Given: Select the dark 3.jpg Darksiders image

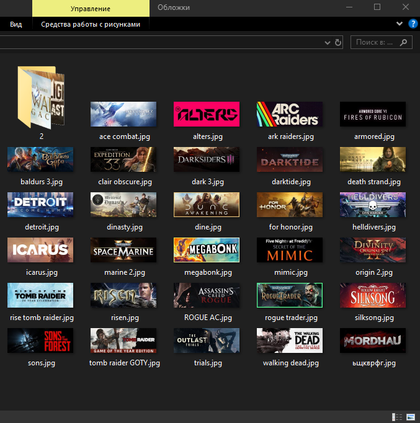Looking at the screenshot, I should point(207,159).
